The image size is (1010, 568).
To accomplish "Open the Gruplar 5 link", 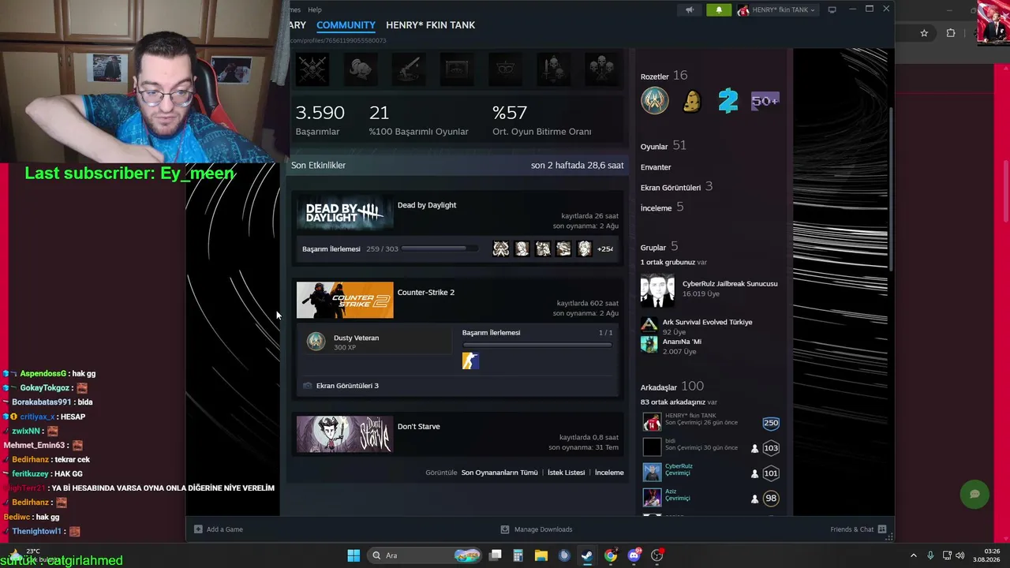I will click(659, 247).
